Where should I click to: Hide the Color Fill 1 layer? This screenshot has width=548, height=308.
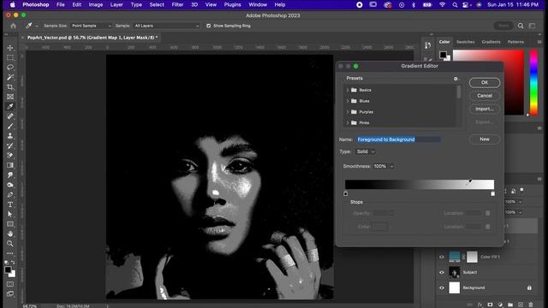point(442,257)
